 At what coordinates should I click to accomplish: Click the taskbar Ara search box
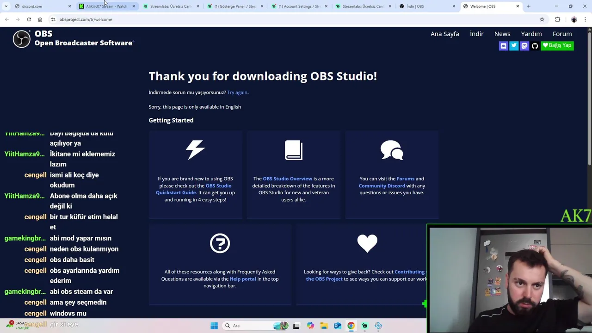pyautogui.click(x=254, y=326)
